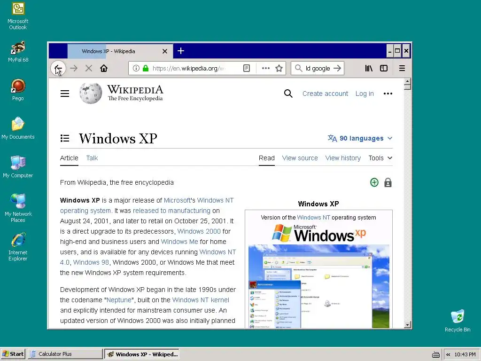Select the MyPal 68 desktop icon
The image size is (481, 361).
18,52
